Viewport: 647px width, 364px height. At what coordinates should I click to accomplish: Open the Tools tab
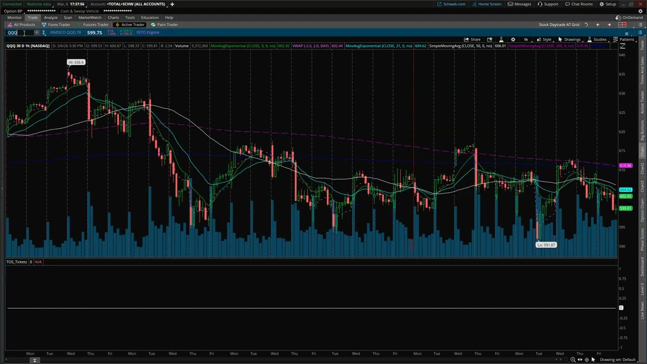coord(130,17)
